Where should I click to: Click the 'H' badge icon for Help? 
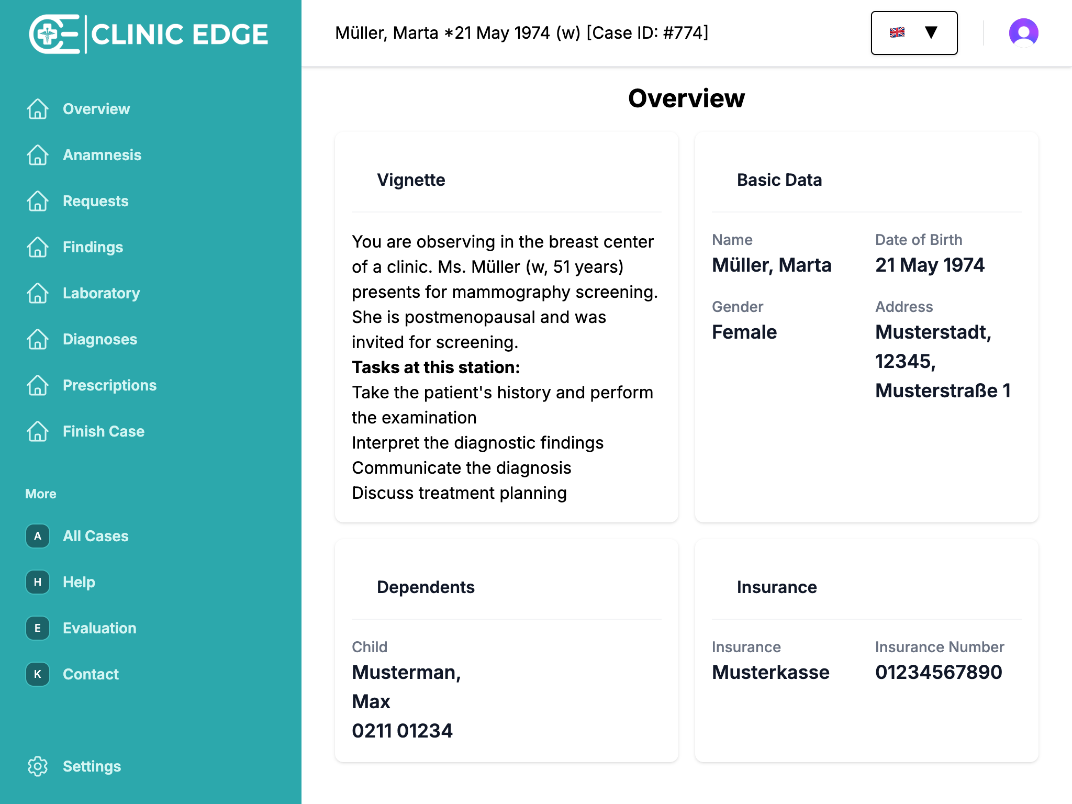38,582
